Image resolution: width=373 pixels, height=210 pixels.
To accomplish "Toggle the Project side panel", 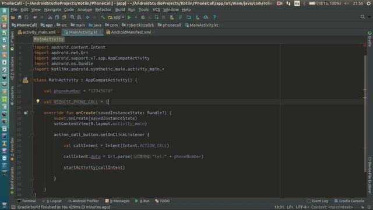I will (12, 41).
